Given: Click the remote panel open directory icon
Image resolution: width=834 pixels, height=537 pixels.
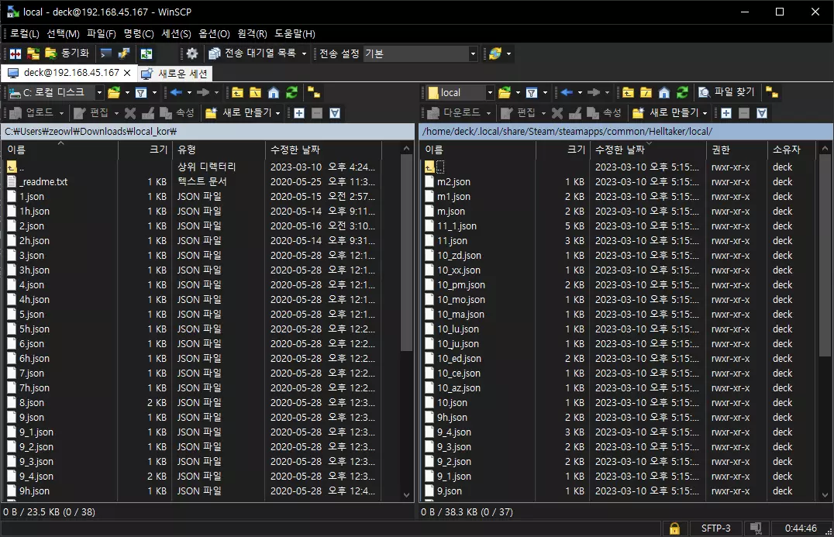Looking at the screenshot, I should 505,93.
